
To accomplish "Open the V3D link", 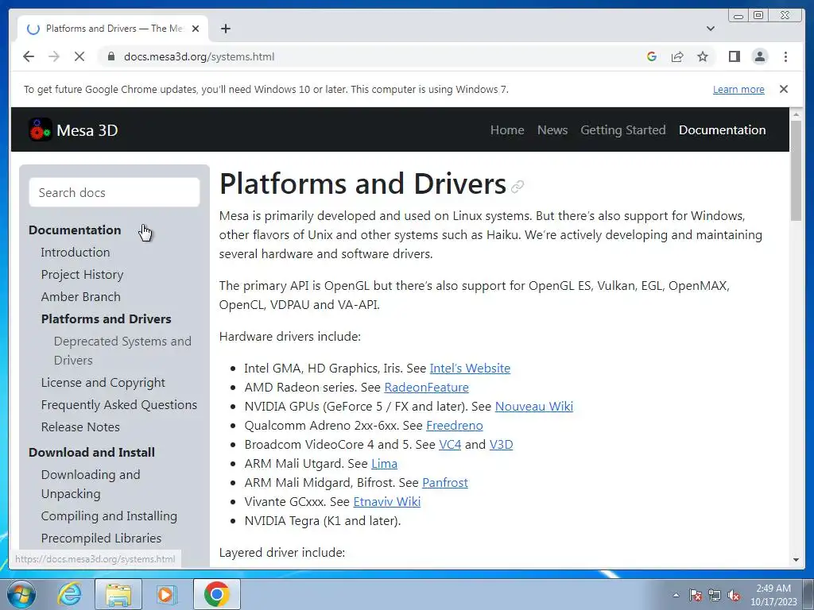I will [501, 445].
